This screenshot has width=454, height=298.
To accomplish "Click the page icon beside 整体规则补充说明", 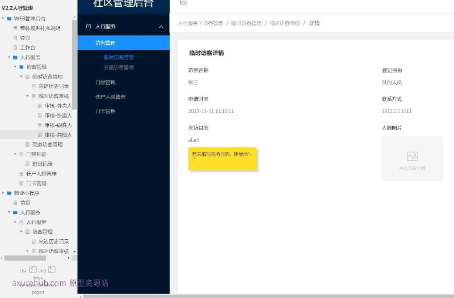I will tap(15, 28).
